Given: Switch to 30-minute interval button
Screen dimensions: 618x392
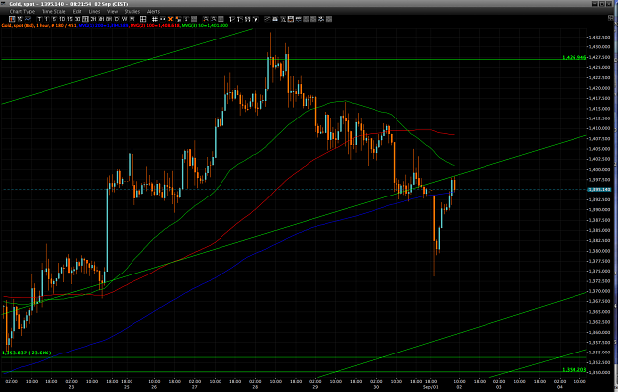Looking at the screenshot, I should [77, 19].
